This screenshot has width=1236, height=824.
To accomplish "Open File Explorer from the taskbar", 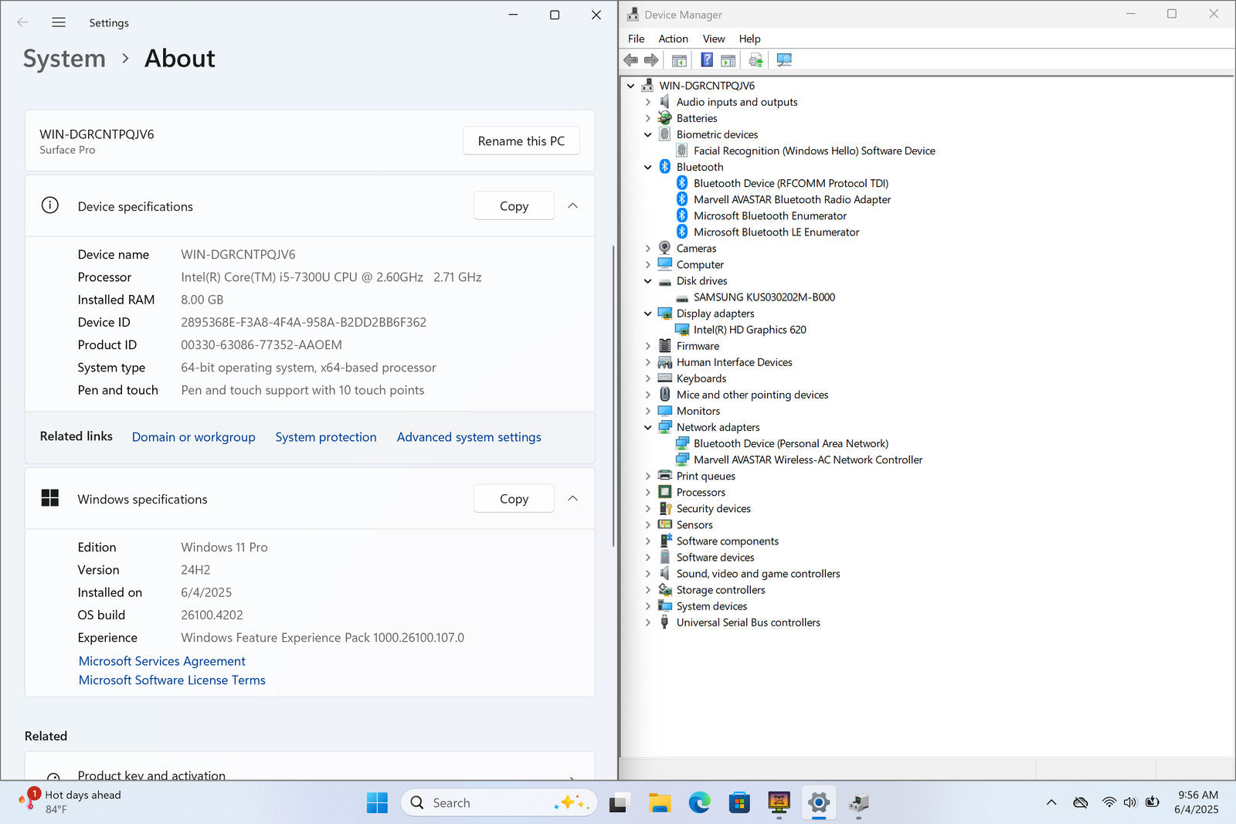I will 659,803.
